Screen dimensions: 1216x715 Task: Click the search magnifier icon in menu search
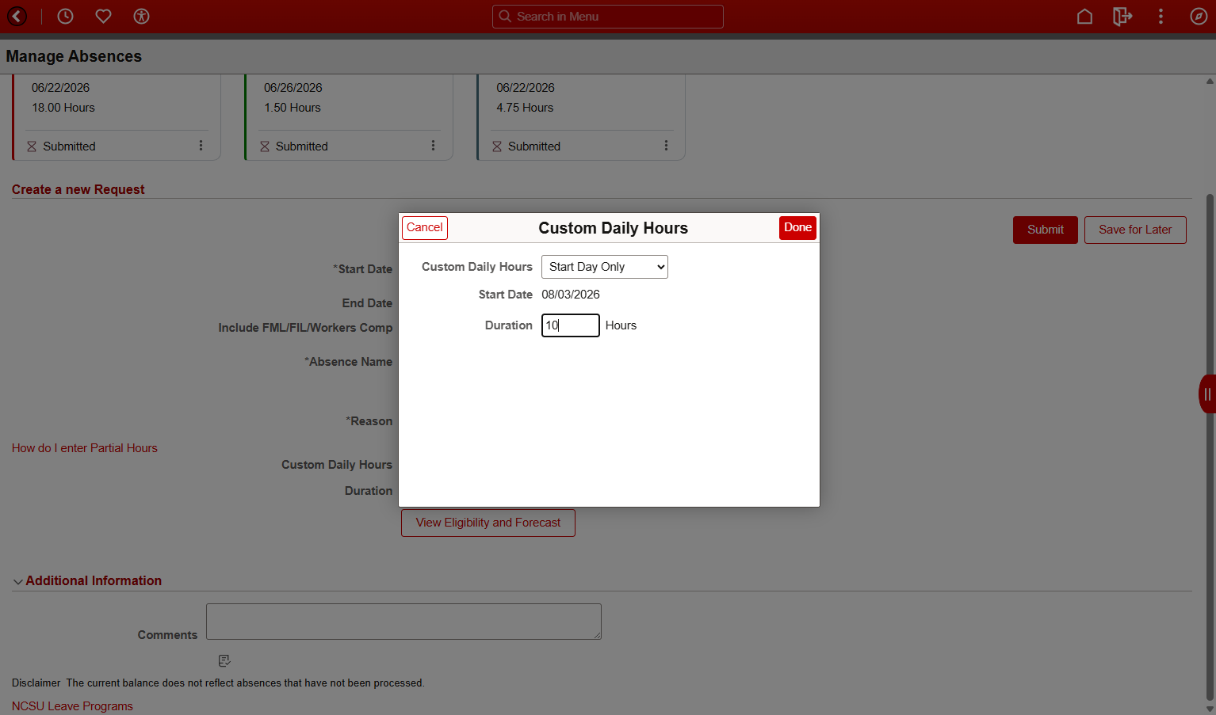tap(505, 16)
